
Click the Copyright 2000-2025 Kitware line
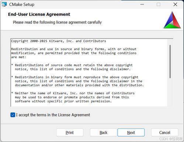59,41
